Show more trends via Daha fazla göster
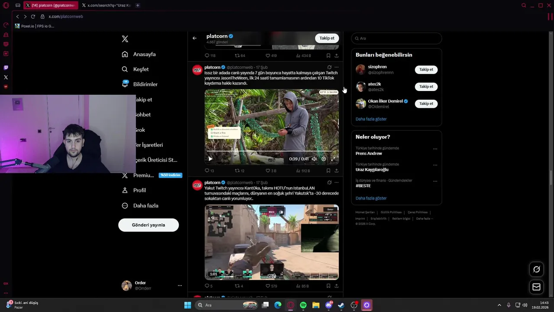Image resolution: width=554 pixels, height=312 pixels. click(371, 198)
